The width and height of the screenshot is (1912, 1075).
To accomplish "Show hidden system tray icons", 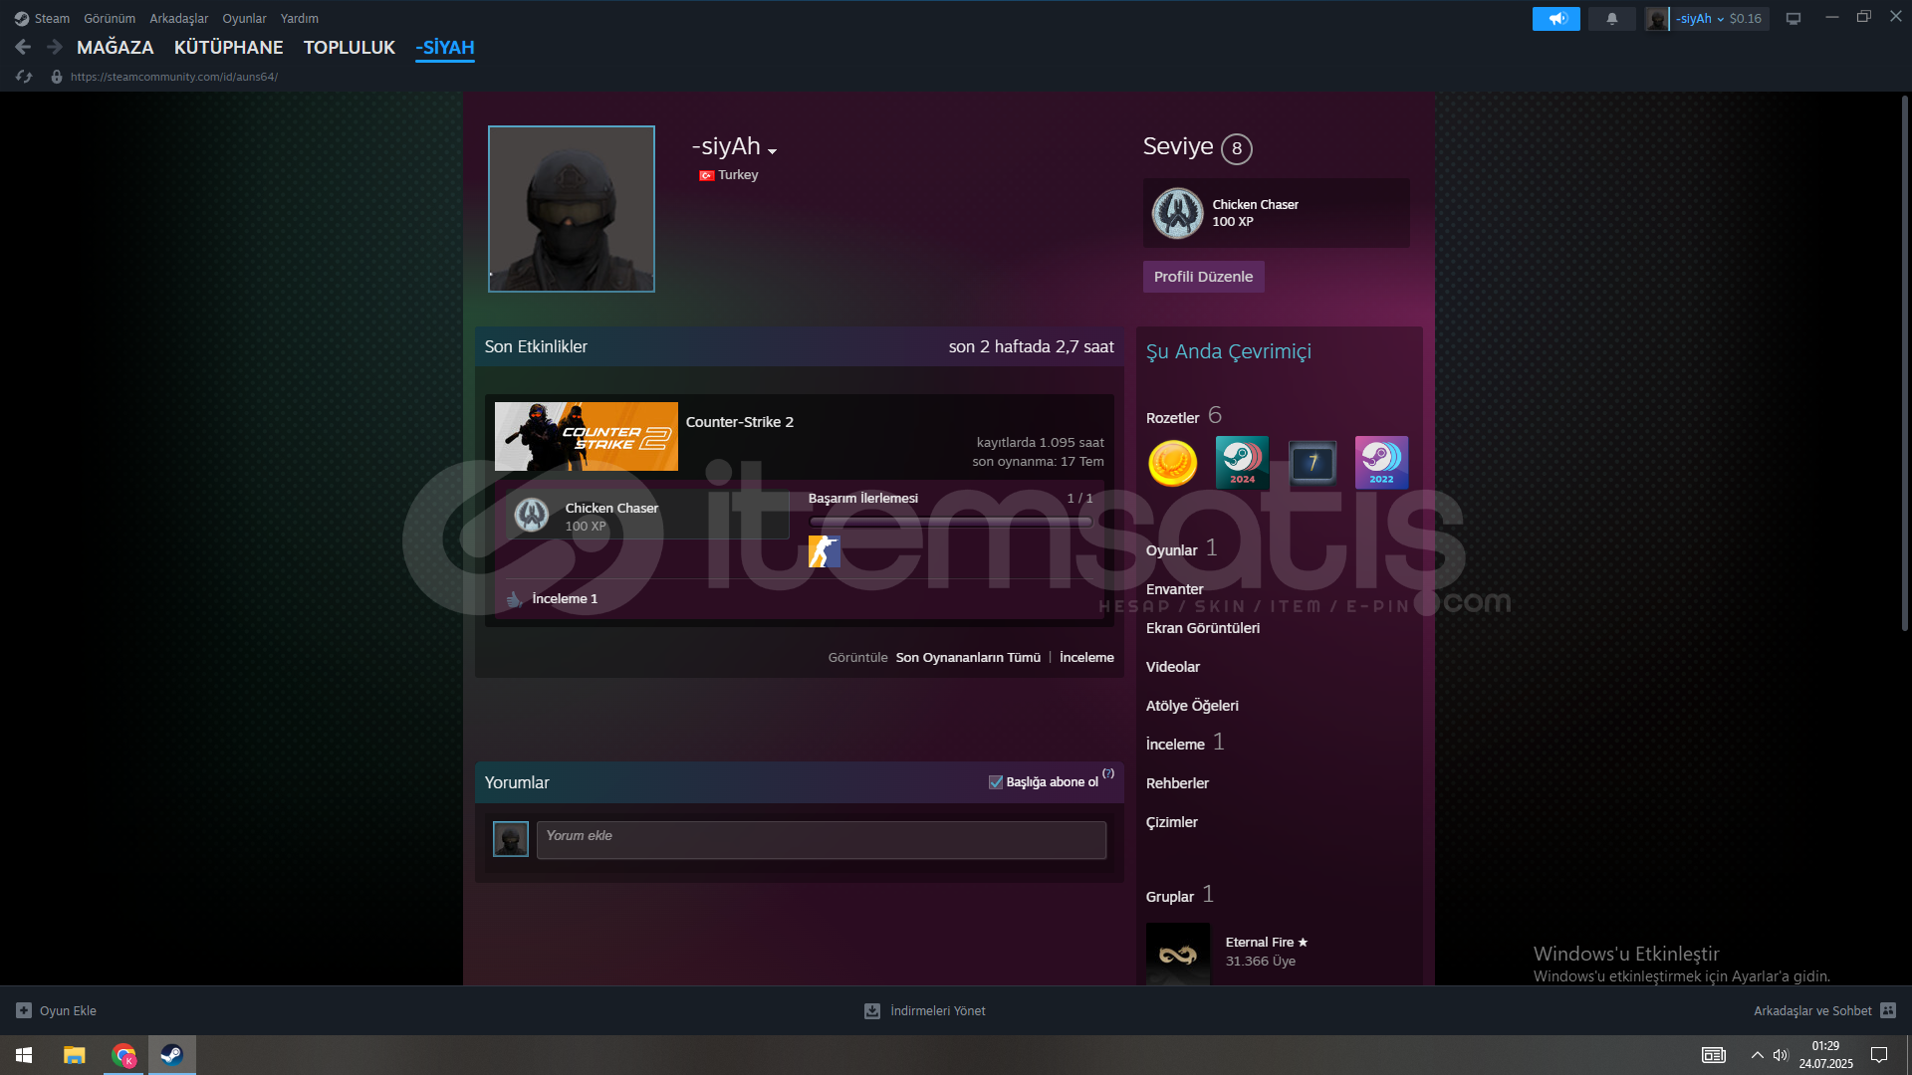I will 1758,1055.
